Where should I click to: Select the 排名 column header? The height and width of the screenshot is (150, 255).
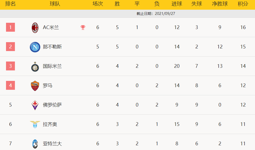click(10, 4)
